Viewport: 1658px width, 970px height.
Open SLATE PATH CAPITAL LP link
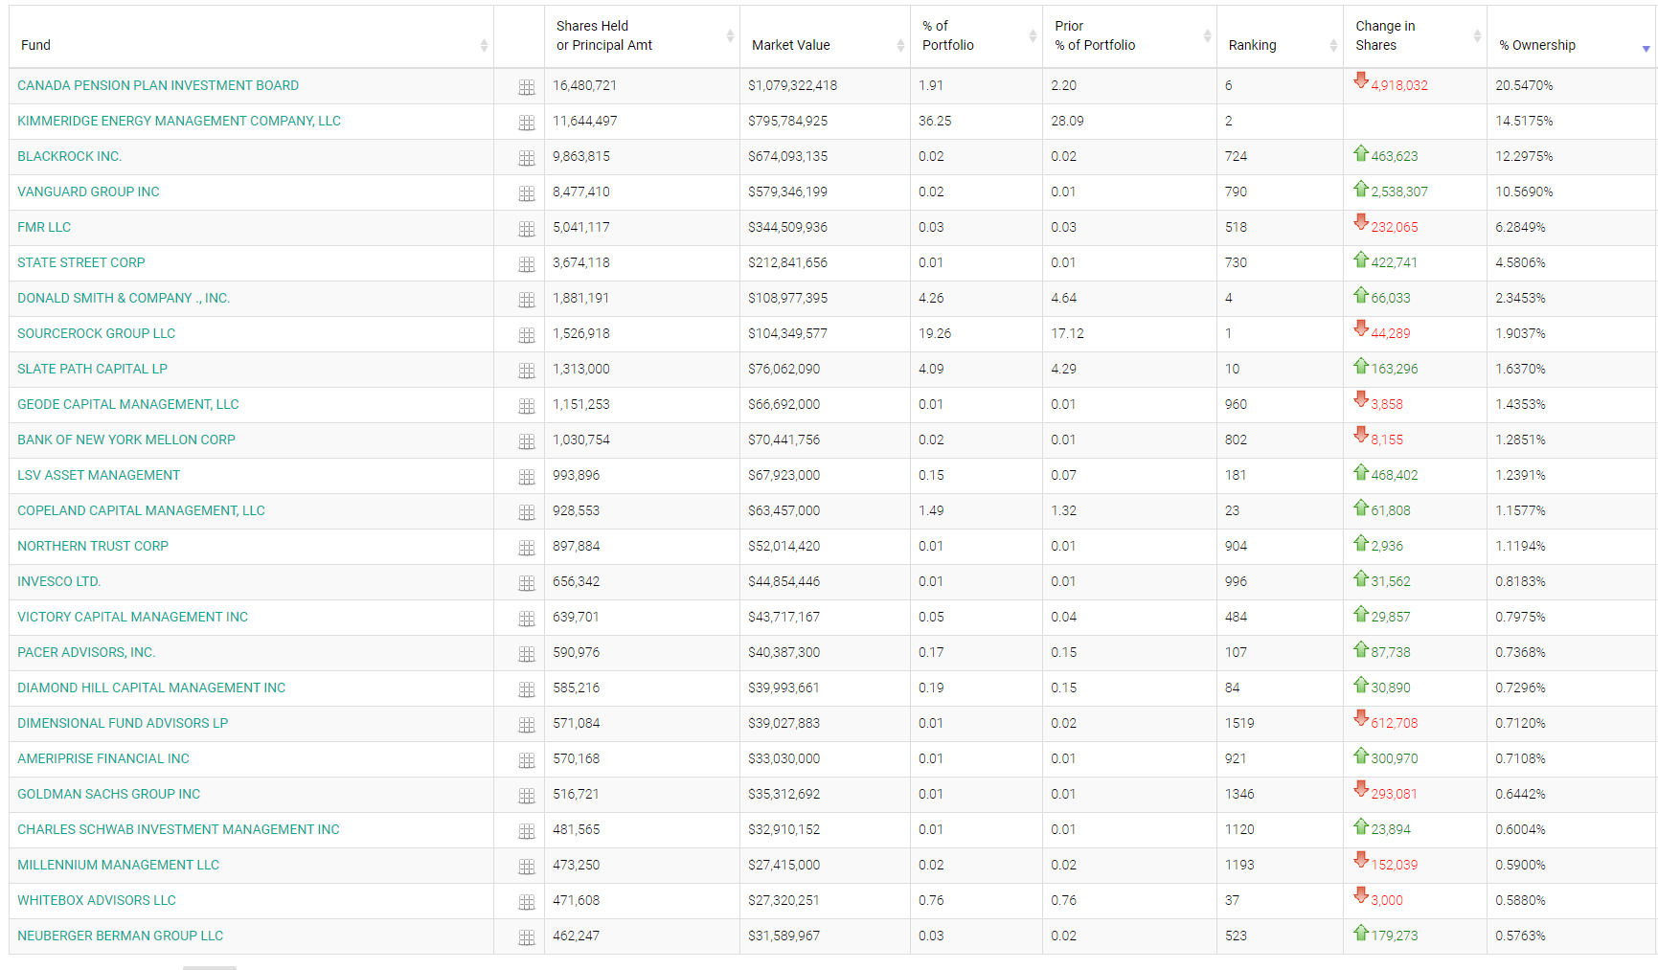tap(92, 369)
